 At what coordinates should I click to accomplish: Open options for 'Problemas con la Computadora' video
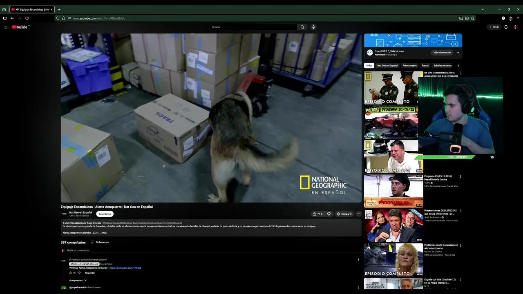460,245
